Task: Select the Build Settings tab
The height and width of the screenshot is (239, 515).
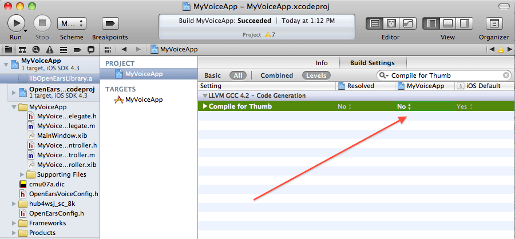Action: [x=372, y=63]
